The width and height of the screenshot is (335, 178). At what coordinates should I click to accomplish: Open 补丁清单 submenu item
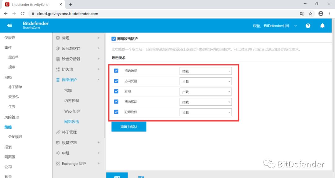15,87
